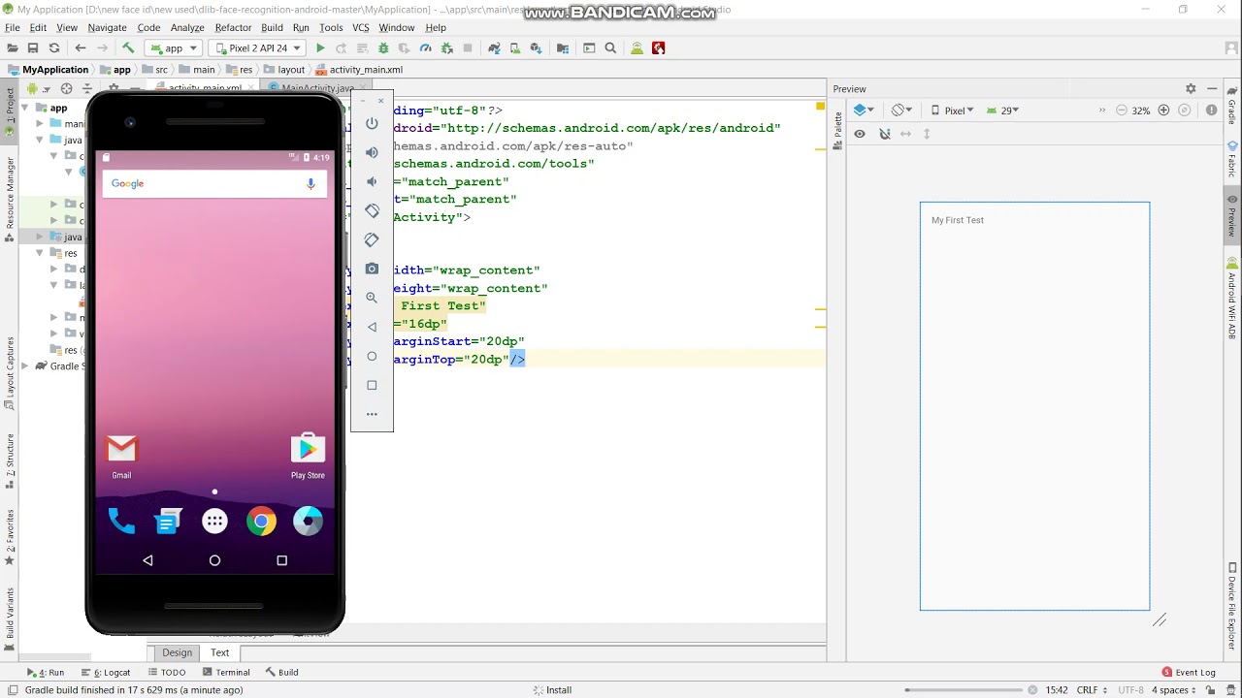Open Play Store app on emulator

pyautogui.click(x=308, y=456)
